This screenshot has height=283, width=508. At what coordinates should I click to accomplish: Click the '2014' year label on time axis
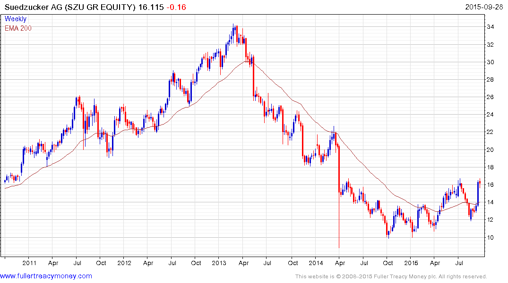pos(316,263)
